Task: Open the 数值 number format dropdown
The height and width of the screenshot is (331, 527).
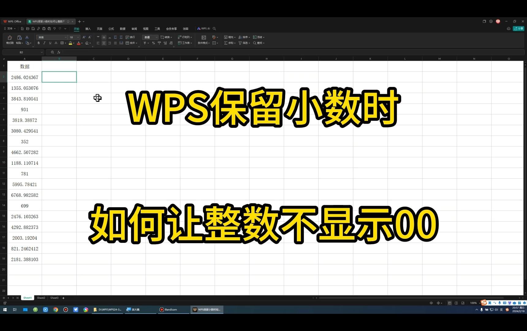Action: [x=150, y=37]
